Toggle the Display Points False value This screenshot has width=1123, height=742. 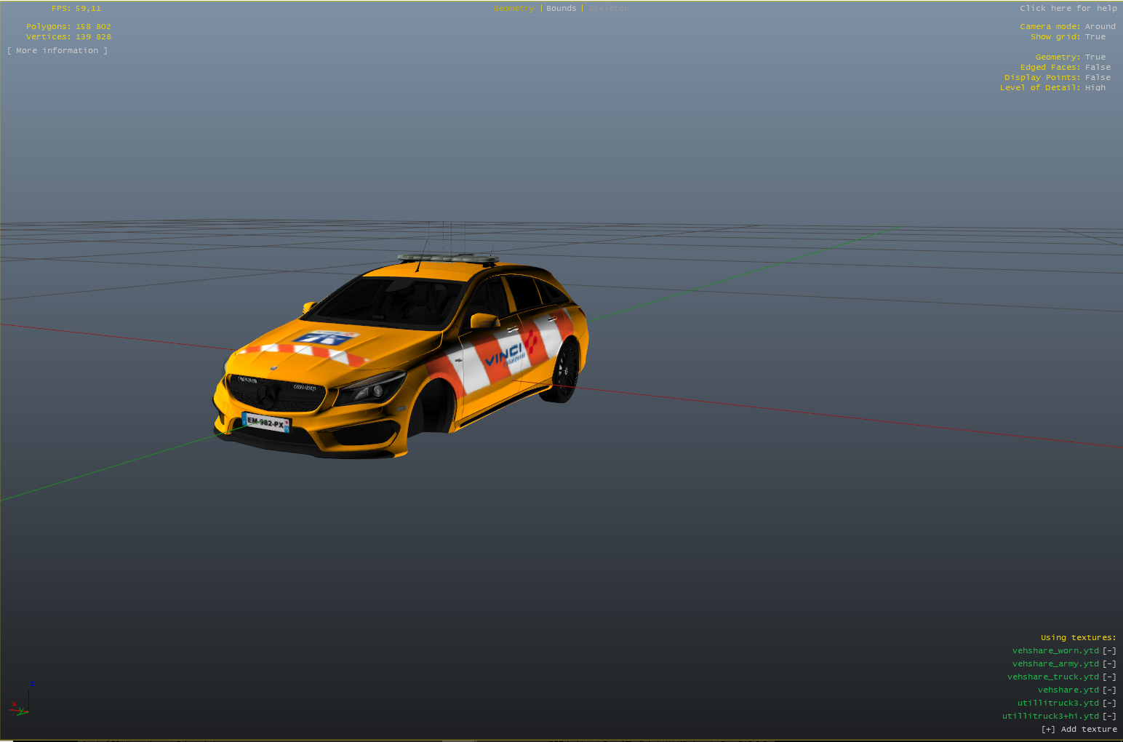(1098, 78)
